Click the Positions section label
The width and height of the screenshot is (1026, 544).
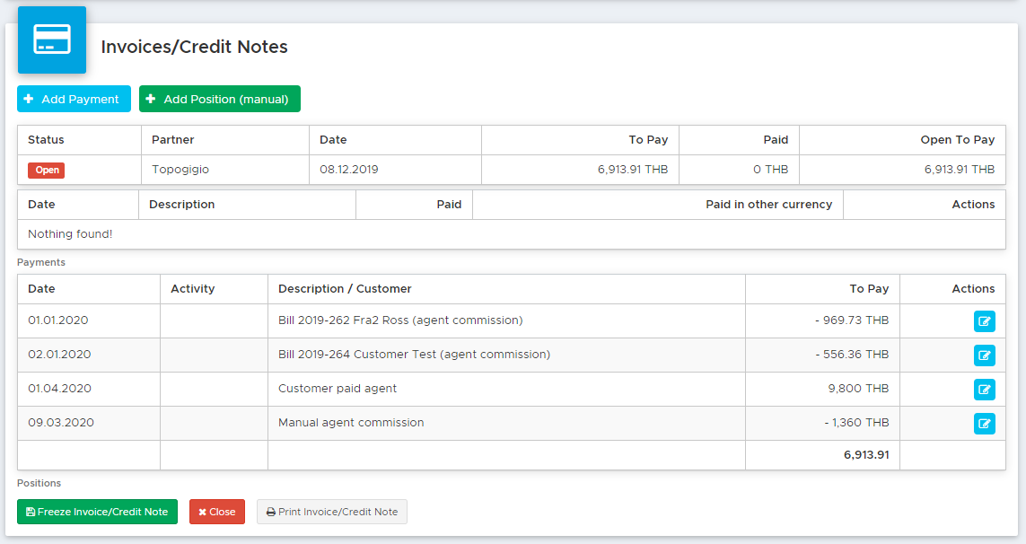(39, 483)
